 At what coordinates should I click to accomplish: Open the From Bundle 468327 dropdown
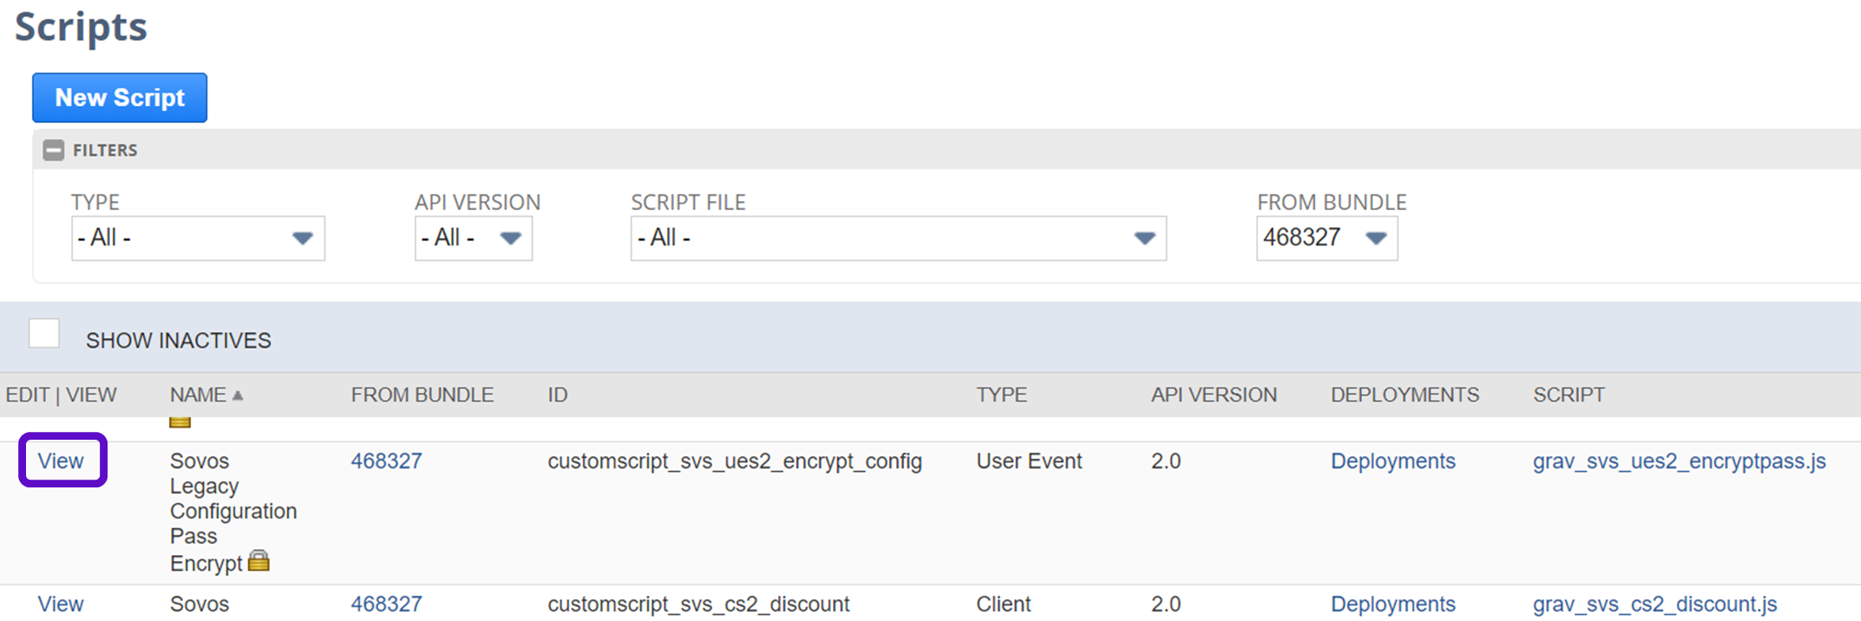tap(1326, 238)
